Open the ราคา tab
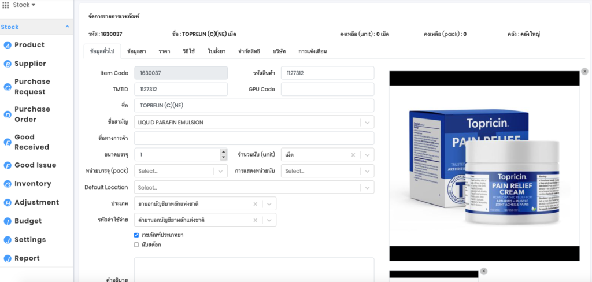Image resolution: width=592 pixels, height=282 pixels. [164, 51]
